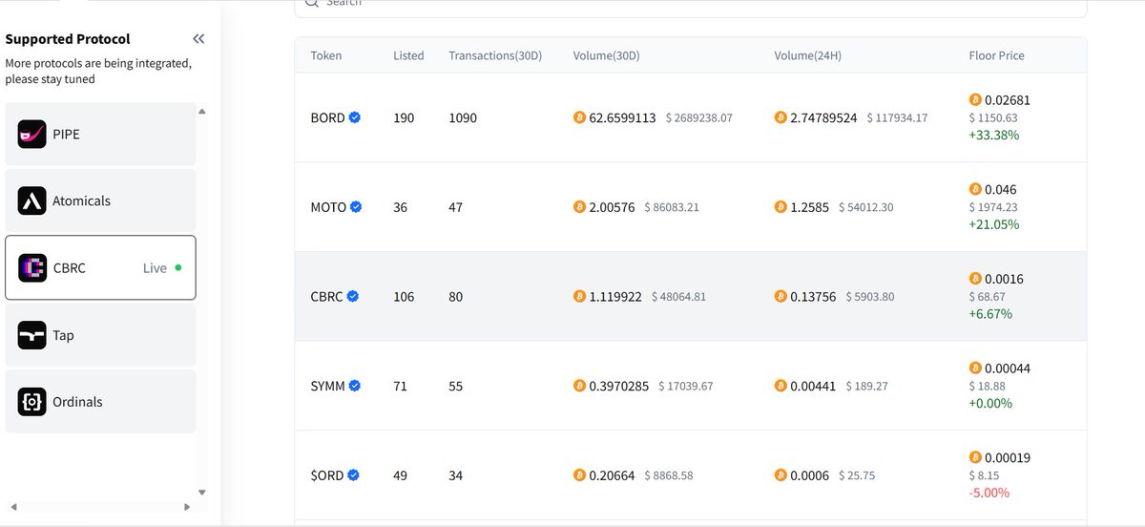Image resolution: width=1145 pixels, height=527 pixels.
Task: Open the MOTO token row
Action: (x=691, y=206)
